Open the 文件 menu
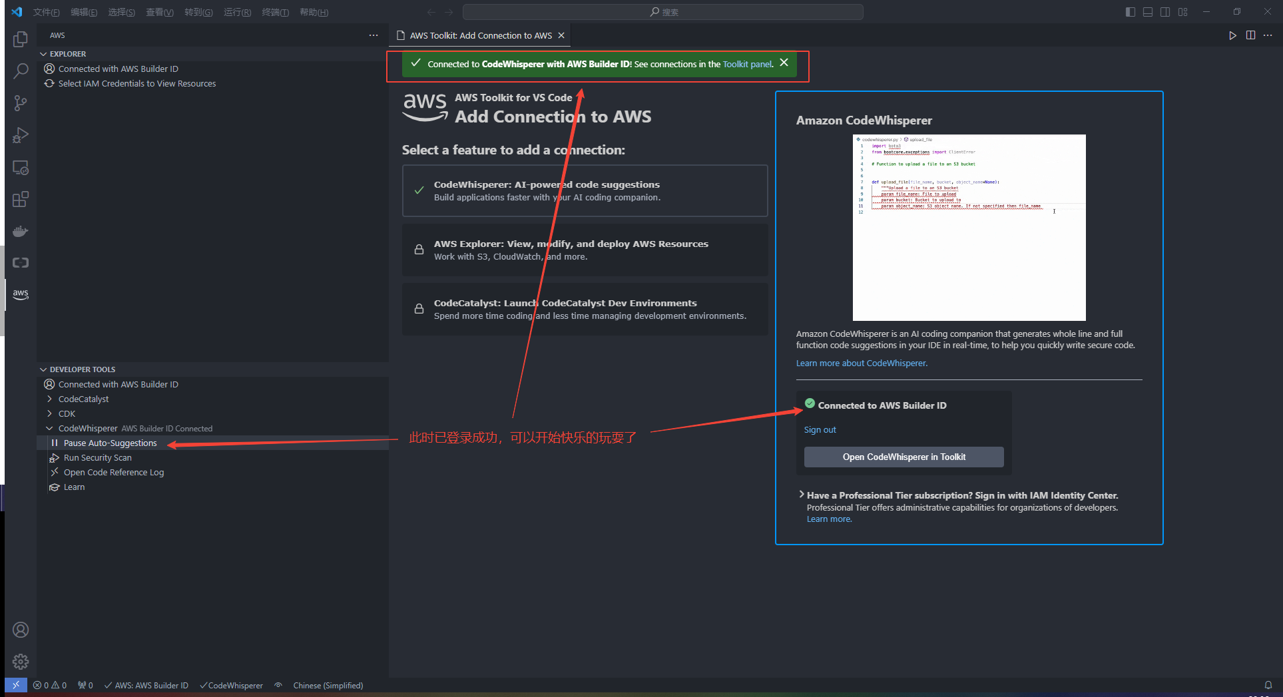The height and width of the screenshot is (697, 1283). tap(46, 12)
